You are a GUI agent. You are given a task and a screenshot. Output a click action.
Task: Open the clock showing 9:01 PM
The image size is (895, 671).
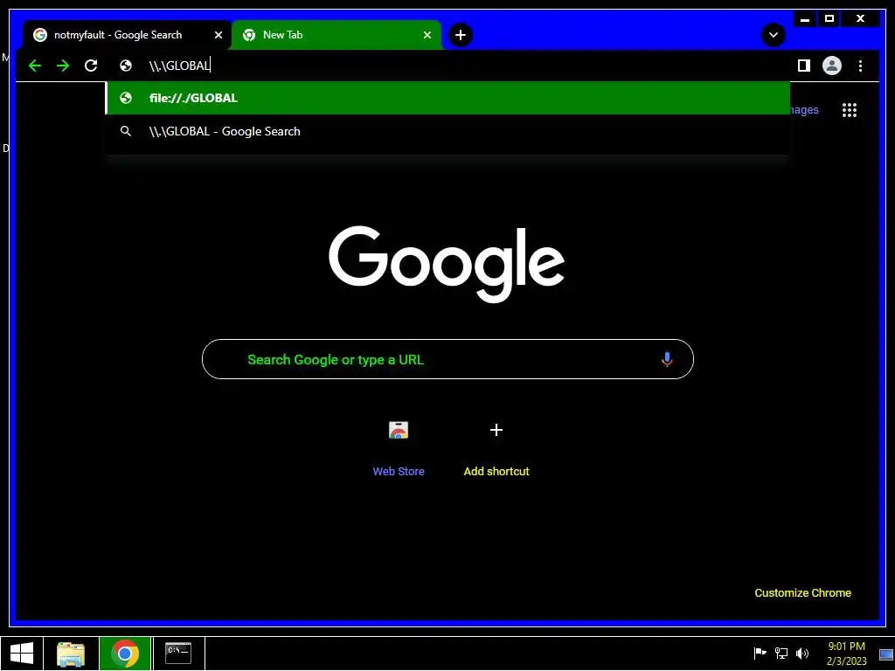coord(846,654)
